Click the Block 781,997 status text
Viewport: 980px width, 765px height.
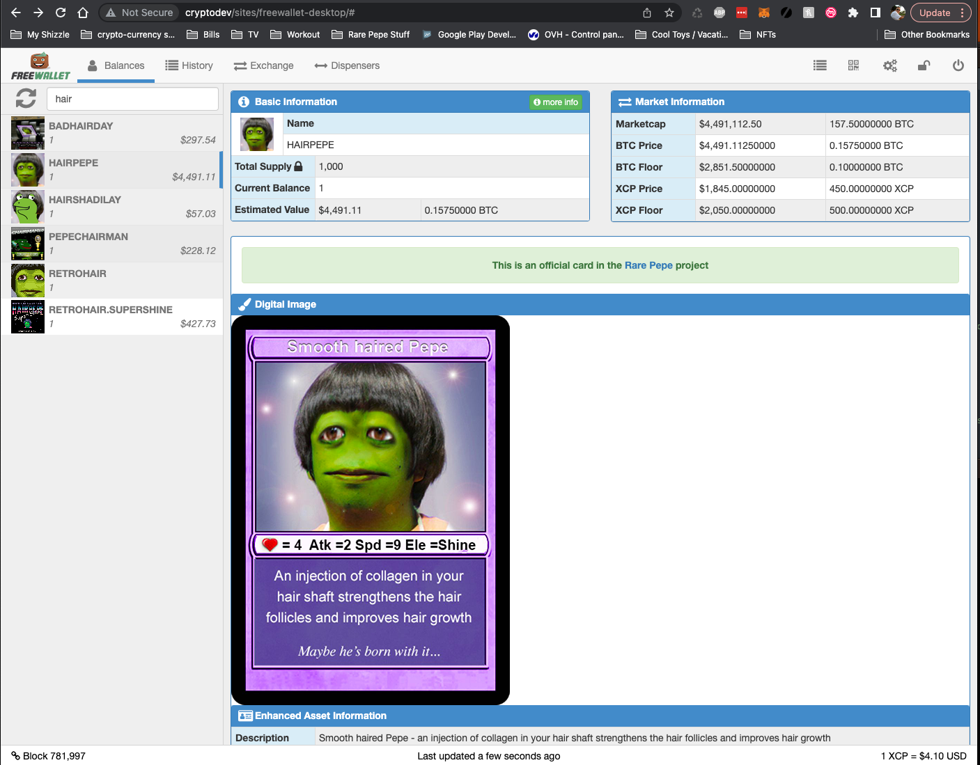(54, 756)
